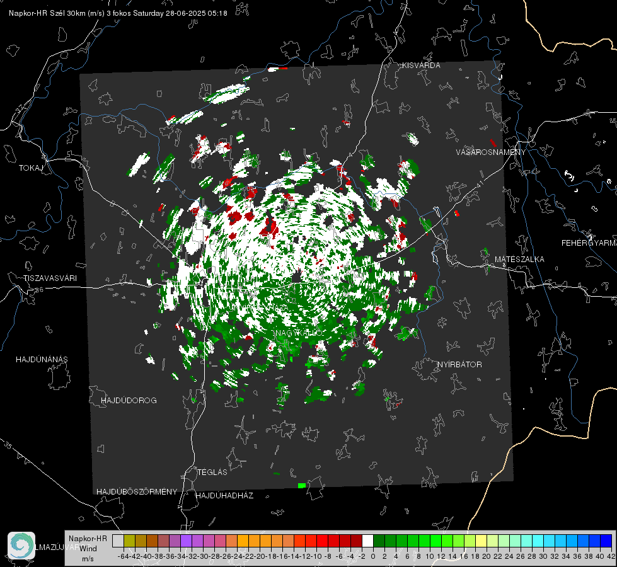Image resolution: width=617 pixels, height=567 pixels.
Task: Pick the dark blue swatch at legend end
Action: pos(606,541)
